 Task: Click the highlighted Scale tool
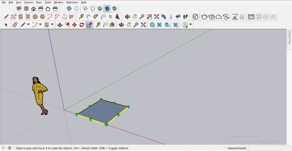89,25
